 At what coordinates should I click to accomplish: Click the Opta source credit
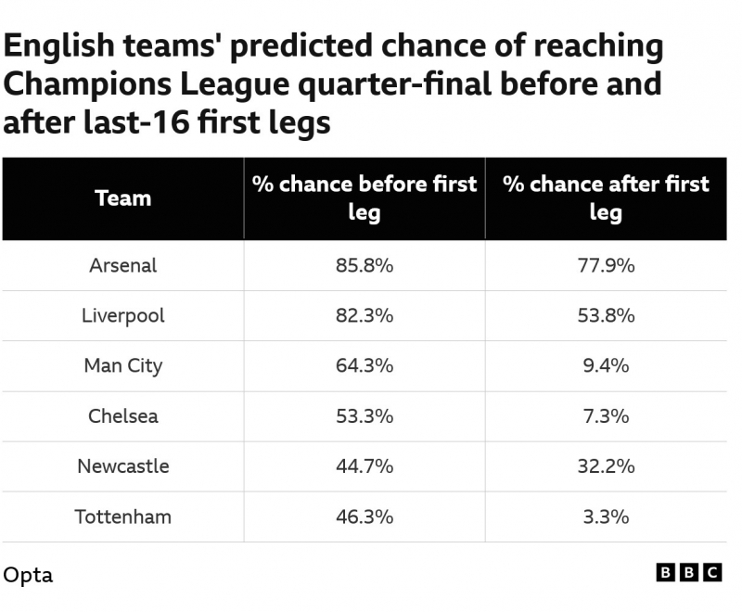[x=28, y=574]
